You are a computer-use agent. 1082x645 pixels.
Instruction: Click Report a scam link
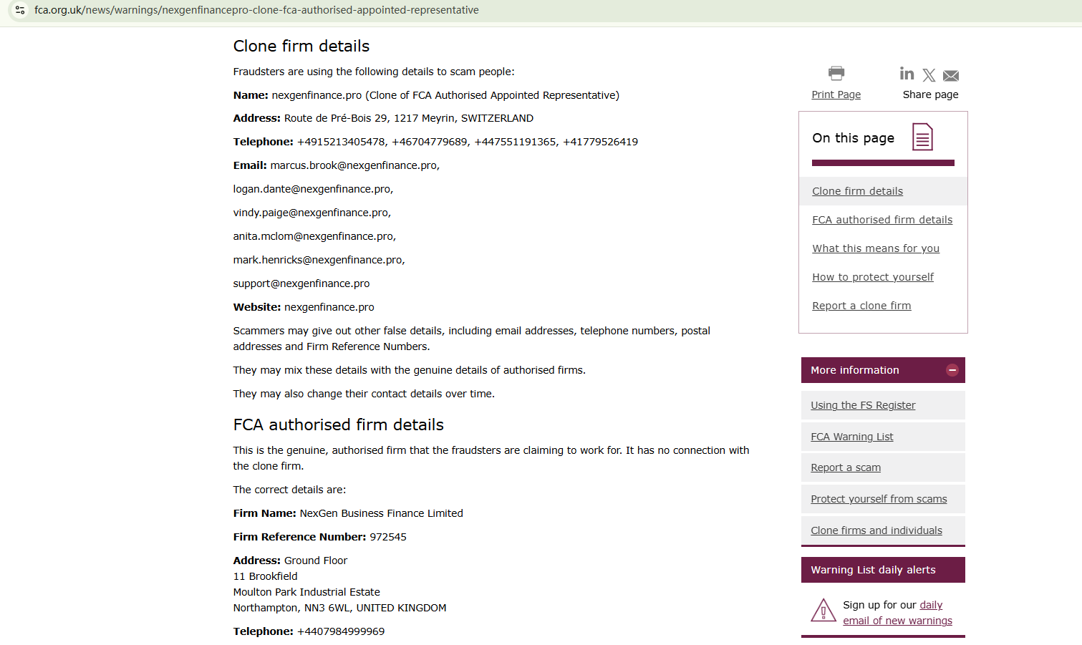[846, 467]
